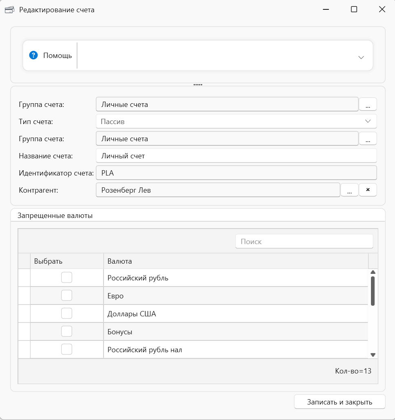Open browse button for first Группа счета

368,104
